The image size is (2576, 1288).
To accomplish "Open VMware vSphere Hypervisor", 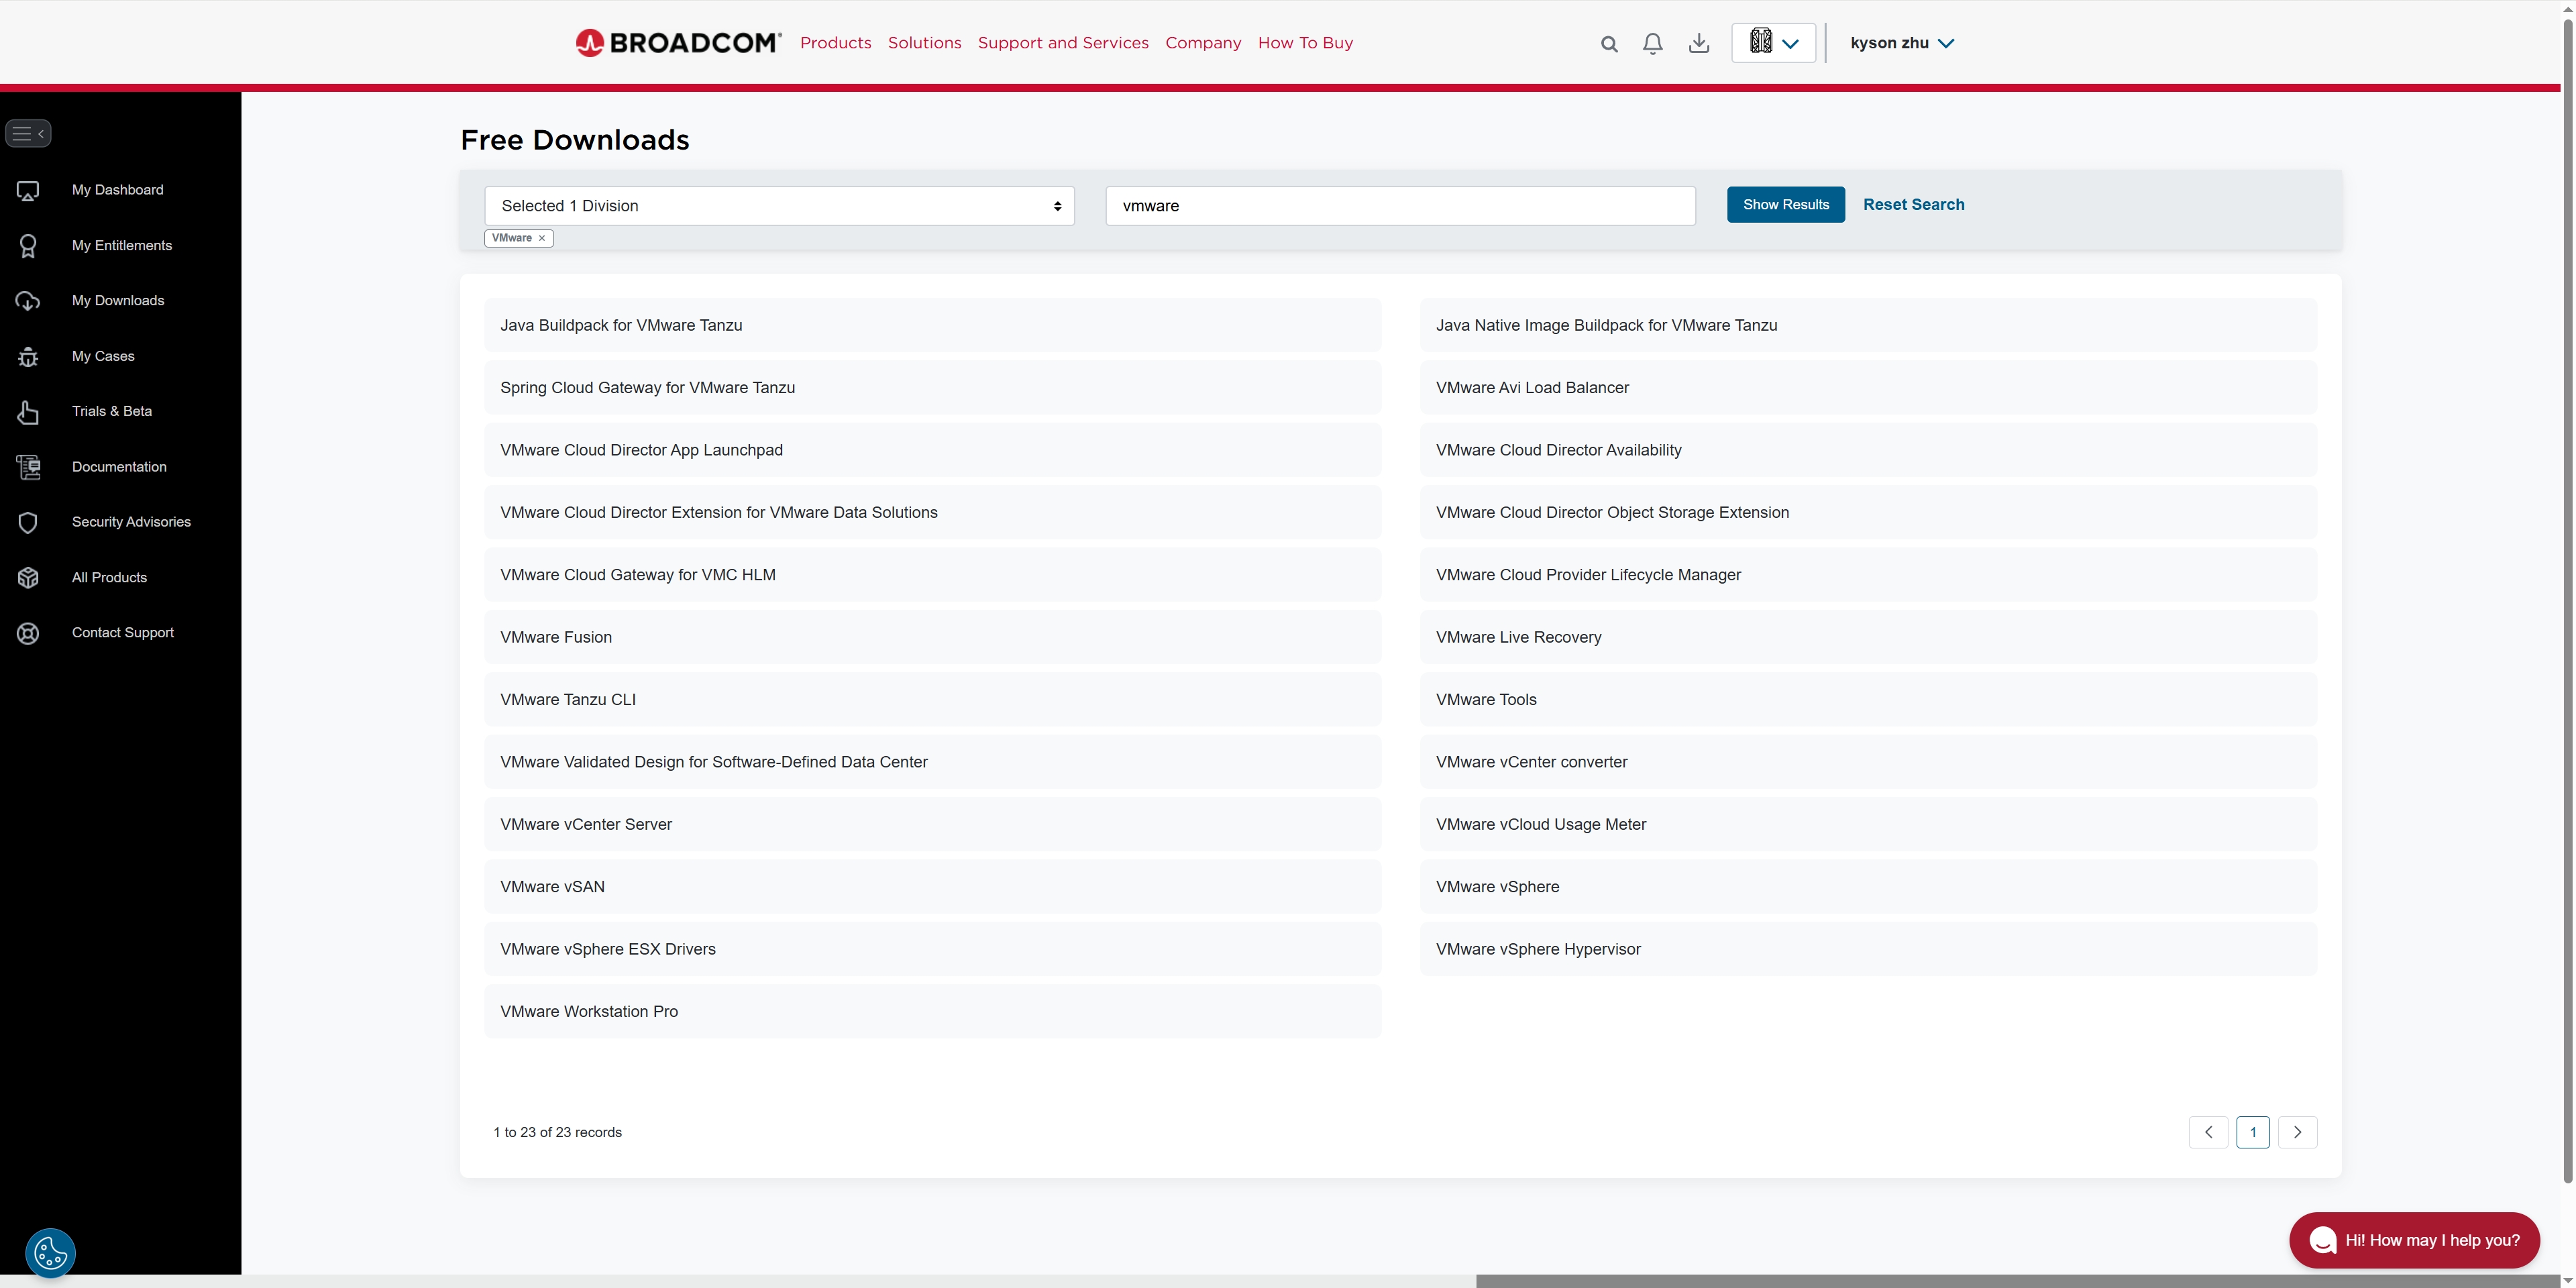I will [x=1867, y=949].
